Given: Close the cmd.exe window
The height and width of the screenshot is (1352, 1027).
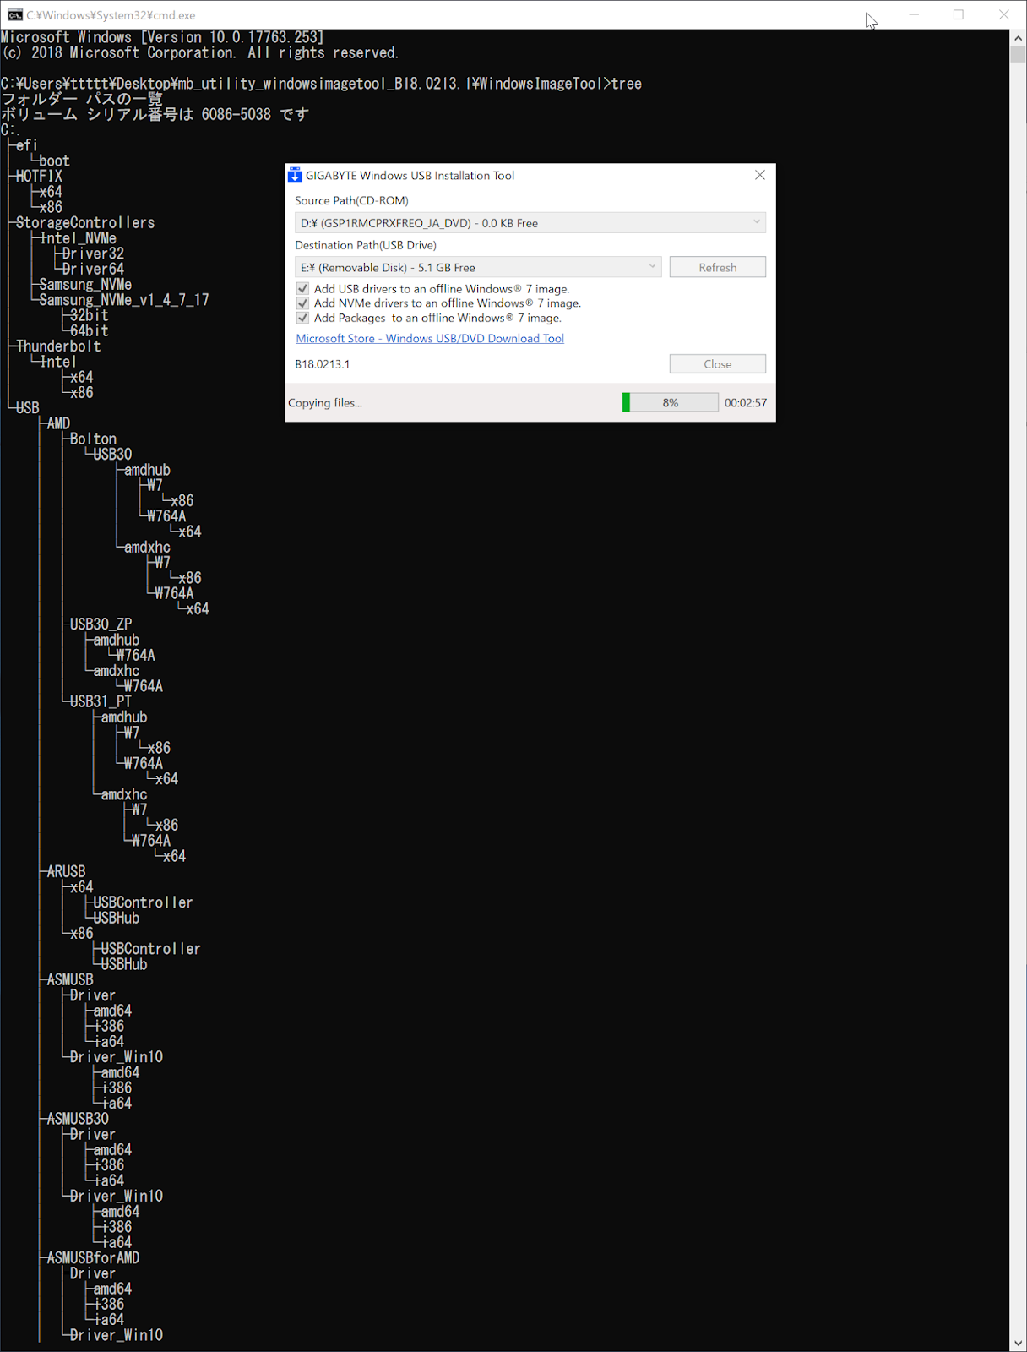Looking at the screenshot, I should pyautogui.click(x=1004, y=14).
